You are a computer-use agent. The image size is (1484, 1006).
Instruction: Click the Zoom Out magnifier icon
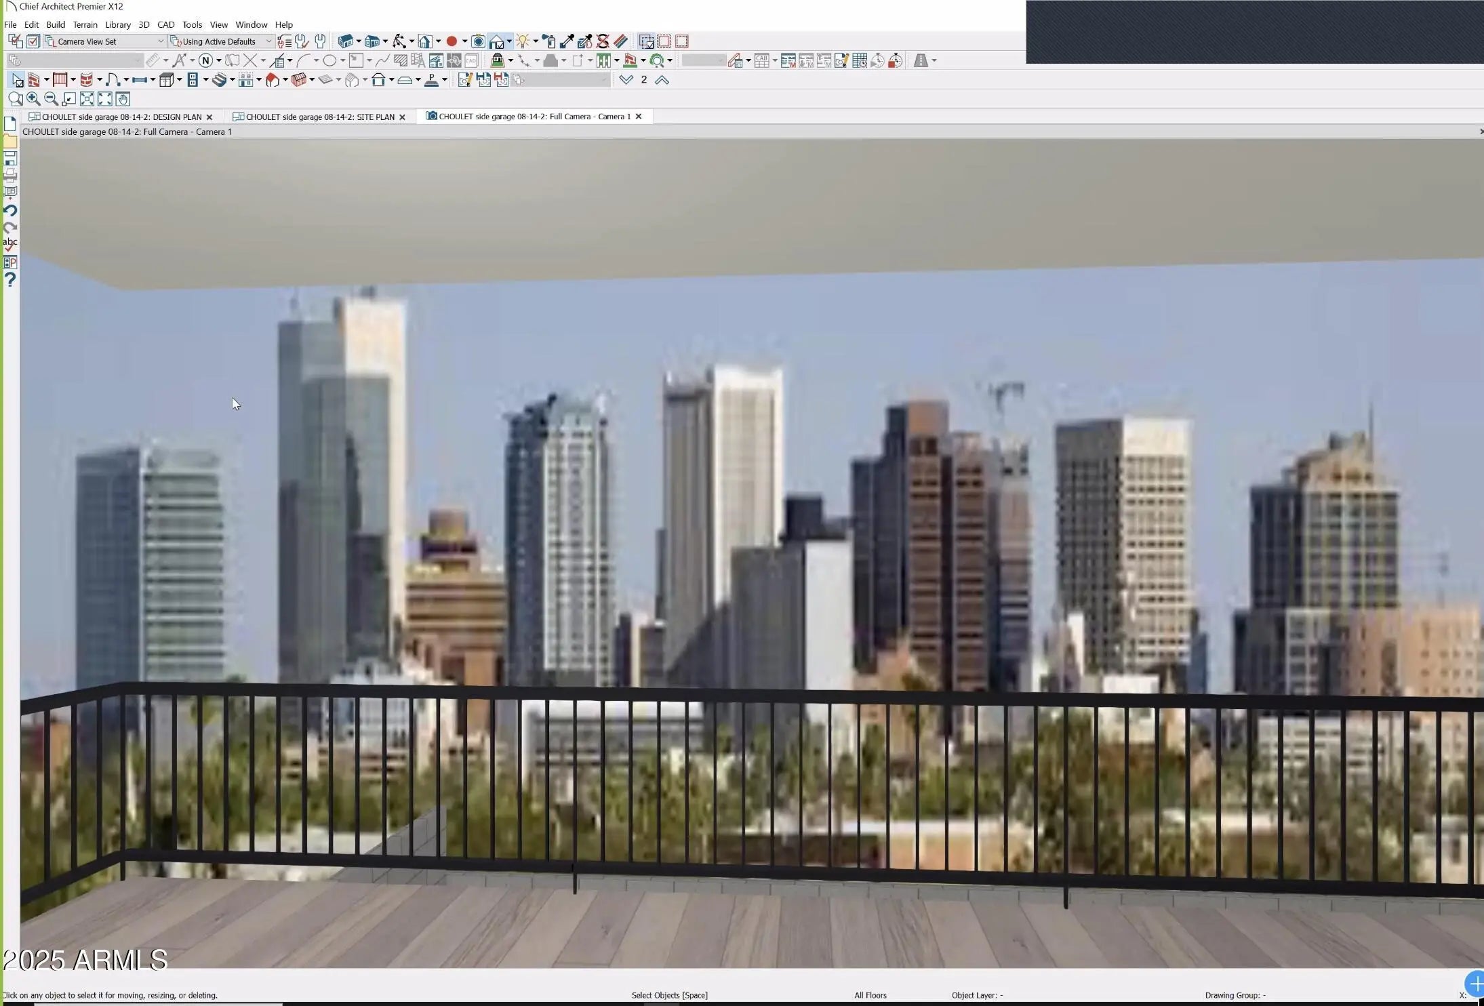point(51,99)
